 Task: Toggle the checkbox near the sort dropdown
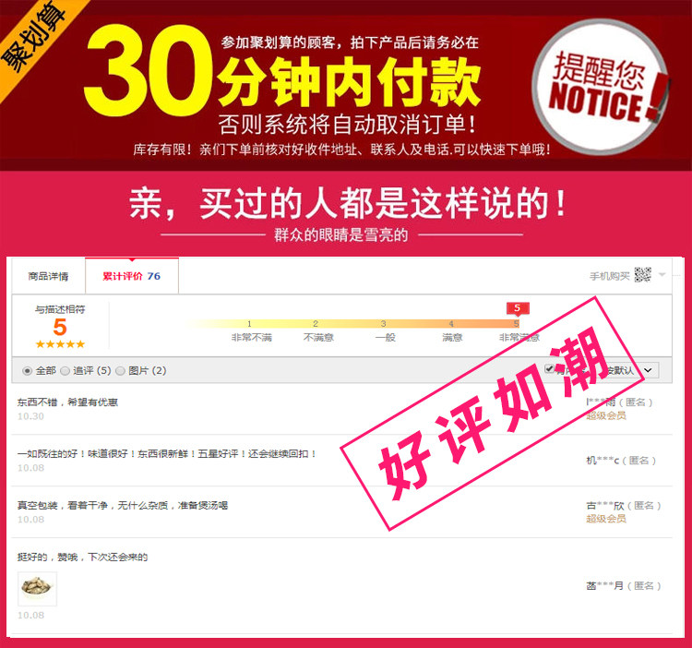[549, 368]
